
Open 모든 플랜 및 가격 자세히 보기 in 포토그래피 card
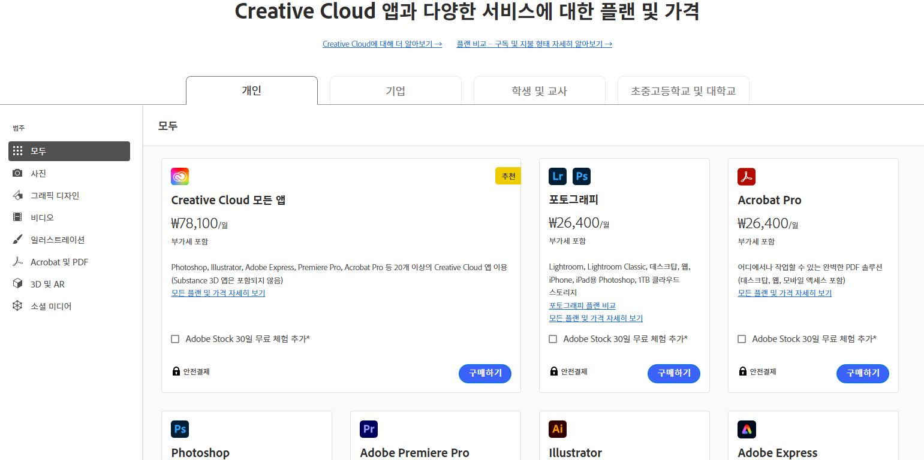pos(596,318)
